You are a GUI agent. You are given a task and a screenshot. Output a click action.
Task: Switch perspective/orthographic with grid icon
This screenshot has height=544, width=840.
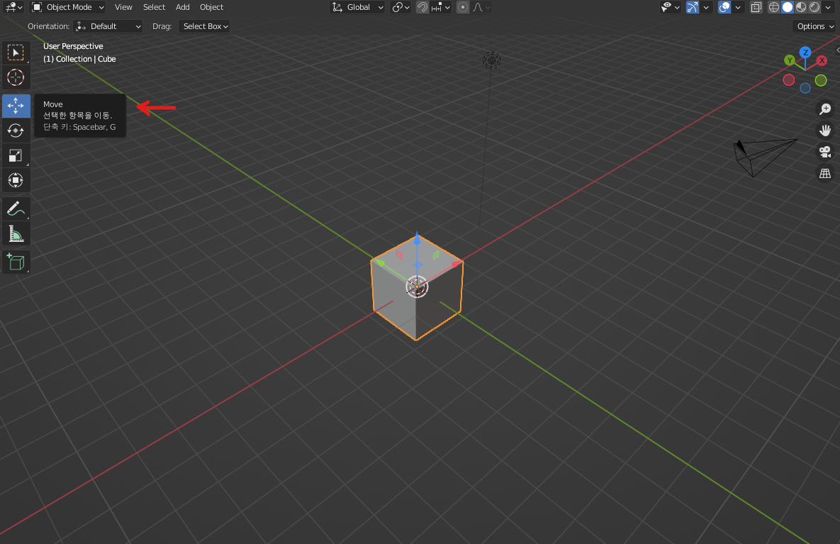tap(825, 173)
